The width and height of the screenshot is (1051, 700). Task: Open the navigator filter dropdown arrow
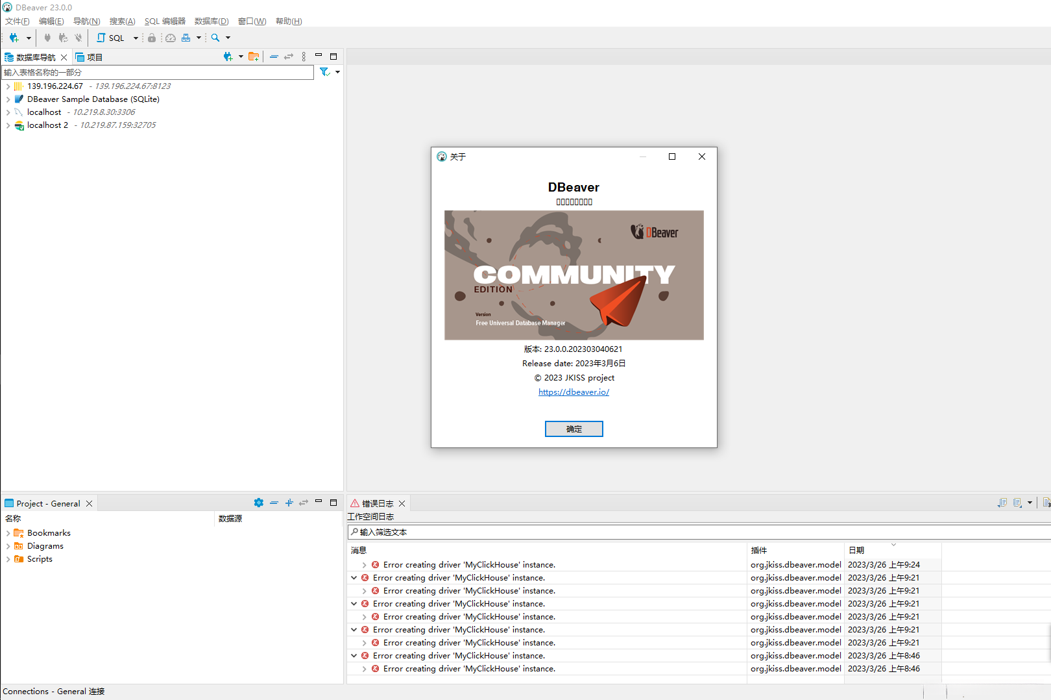[x=337, y=72]
